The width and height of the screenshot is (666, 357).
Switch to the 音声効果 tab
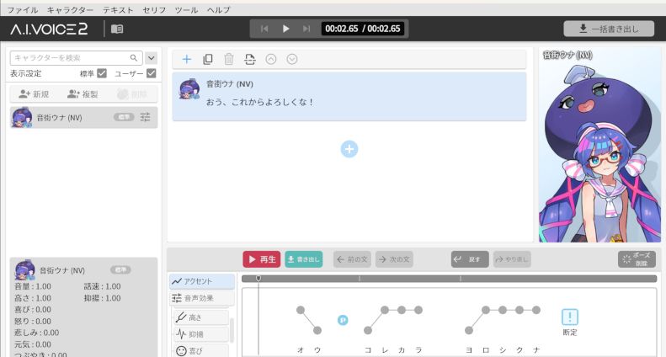[x=202, y=298]
